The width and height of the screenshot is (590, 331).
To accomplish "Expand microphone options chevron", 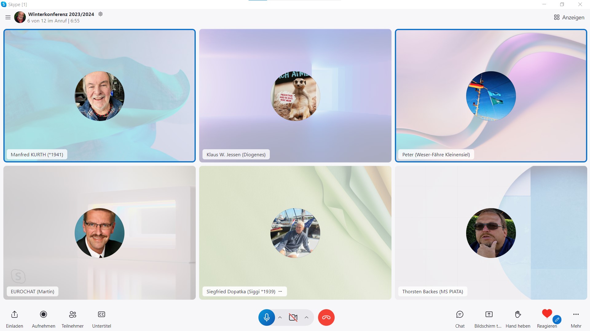I will 280,317.
